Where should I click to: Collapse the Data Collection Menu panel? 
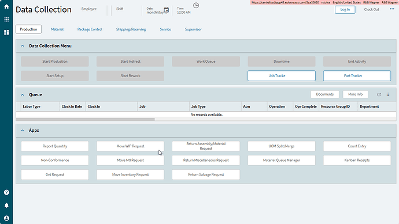23,46
